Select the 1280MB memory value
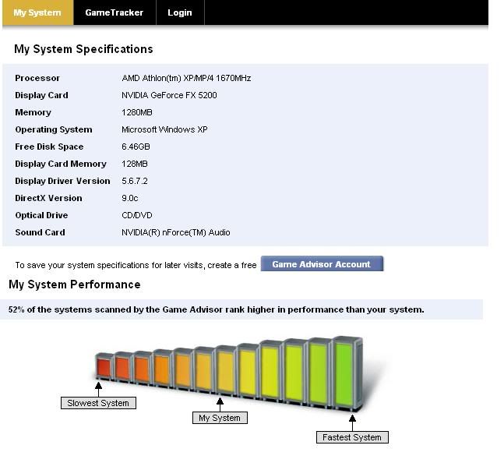Image resolution: width=504 pixels, height=470 pixels. 137,112
